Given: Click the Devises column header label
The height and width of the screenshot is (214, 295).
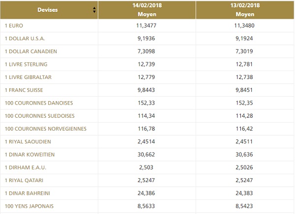Looking at the screenshot, I should point(47,10).
